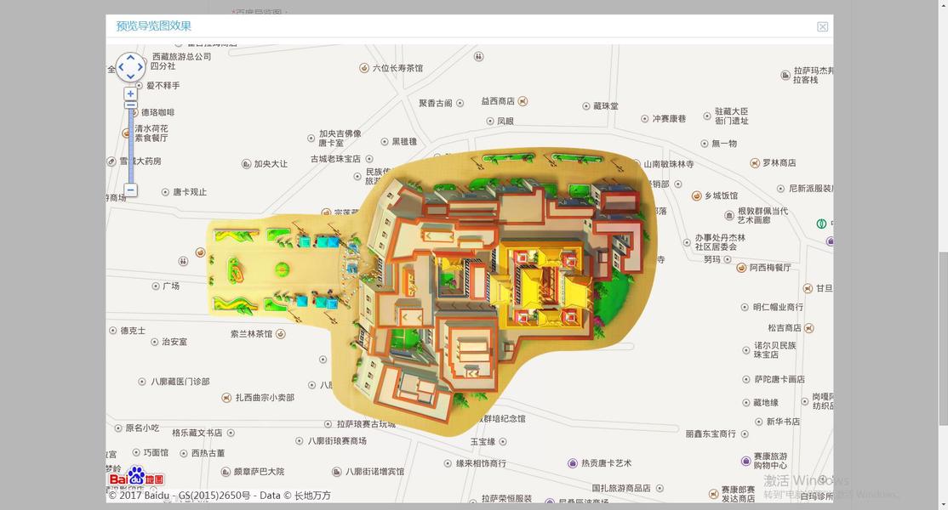
Task: Select the 赛康旅游购物中心 purple icon
Action: click(x=745, y=461)
